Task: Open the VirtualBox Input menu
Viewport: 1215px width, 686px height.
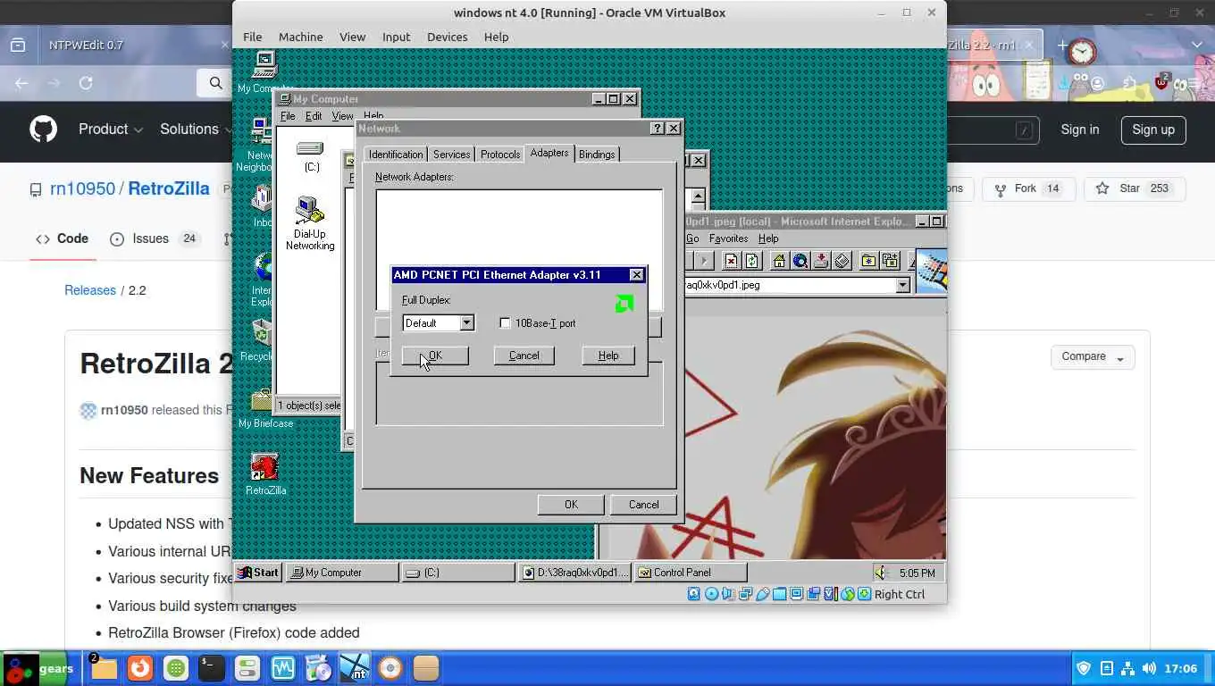Action: (x=396, y=37)
